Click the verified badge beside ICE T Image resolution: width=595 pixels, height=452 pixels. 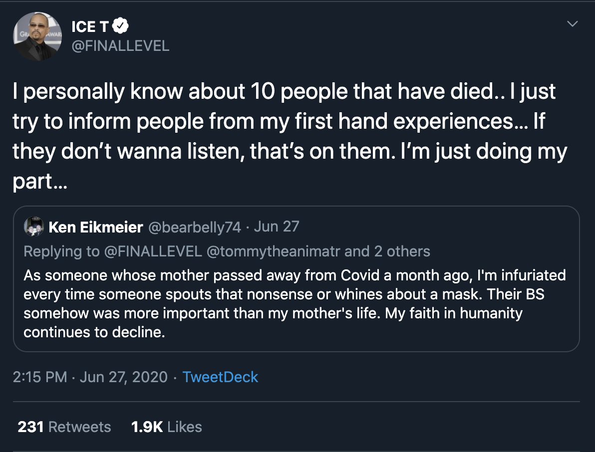(122, 26)
